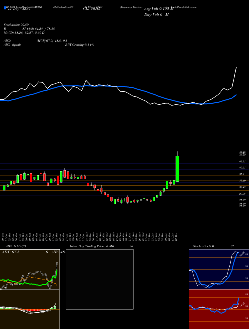Viewport: 249px width, 329px height.
Task: Click the 'Day Vol: 0 M' text
Action: coord(156,15)
